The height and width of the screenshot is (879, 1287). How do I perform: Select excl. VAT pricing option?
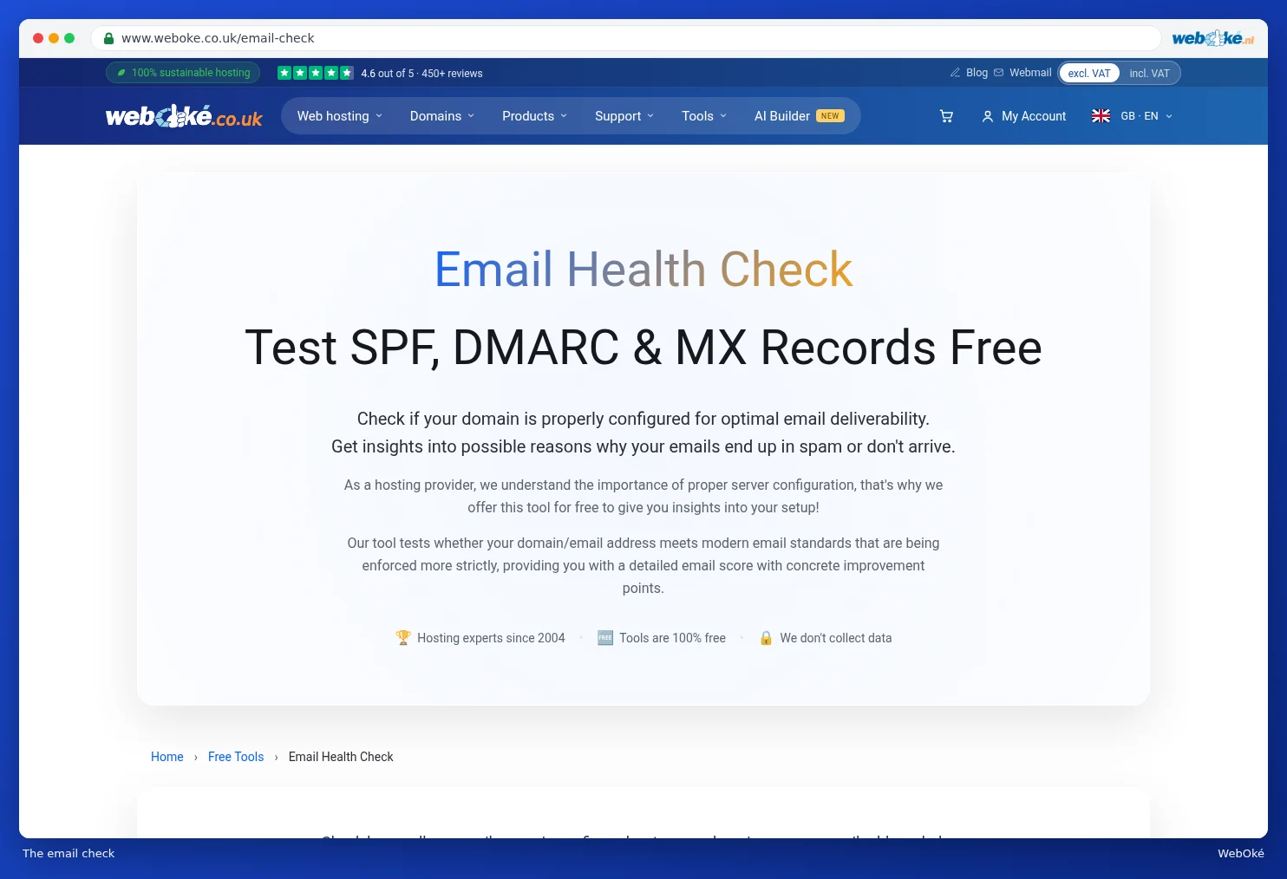pos(1089,74)
